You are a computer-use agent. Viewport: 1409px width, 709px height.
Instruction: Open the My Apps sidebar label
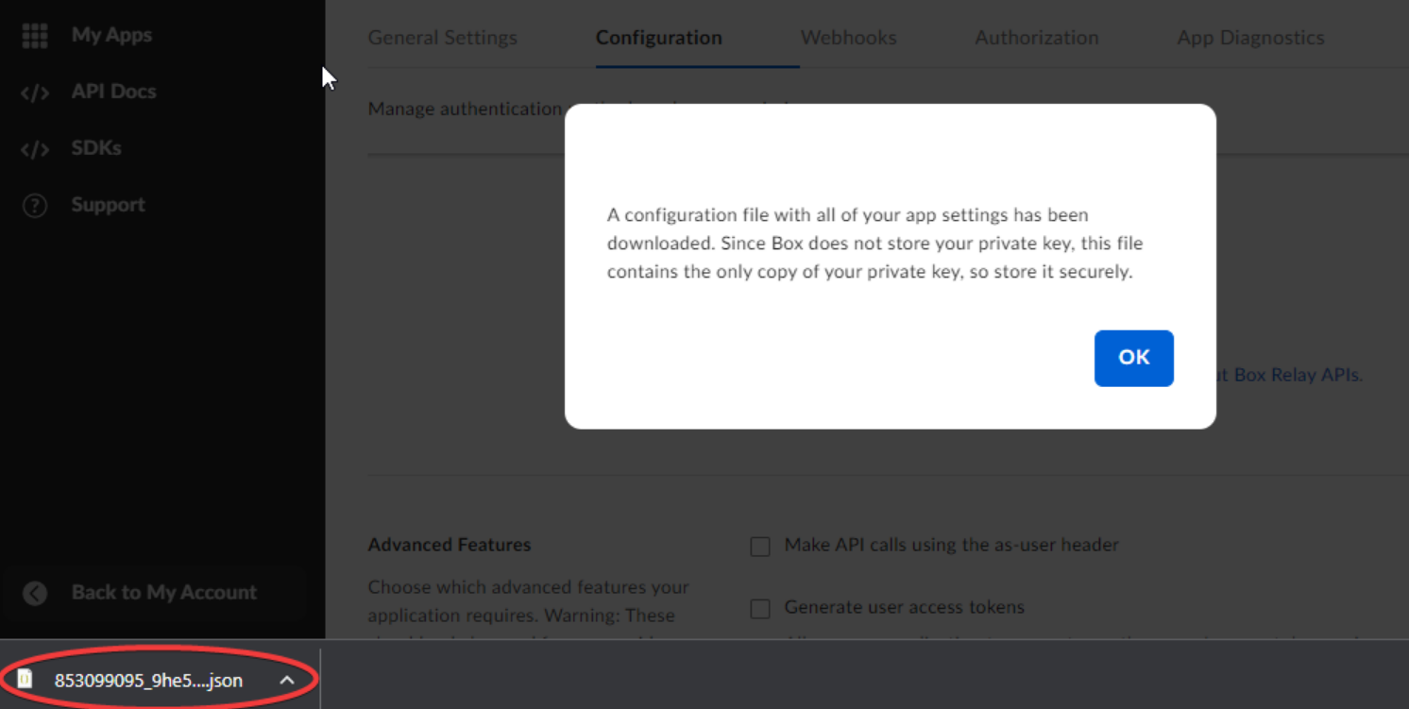pyautogui.click(x=111, y=35)
